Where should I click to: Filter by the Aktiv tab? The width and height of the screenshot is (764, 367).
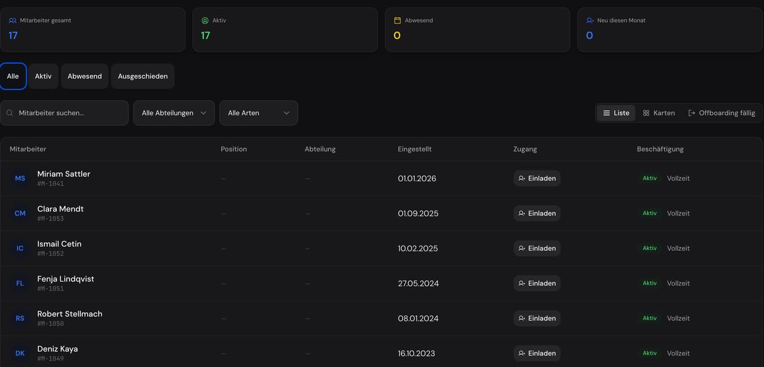tap(43, 76)
